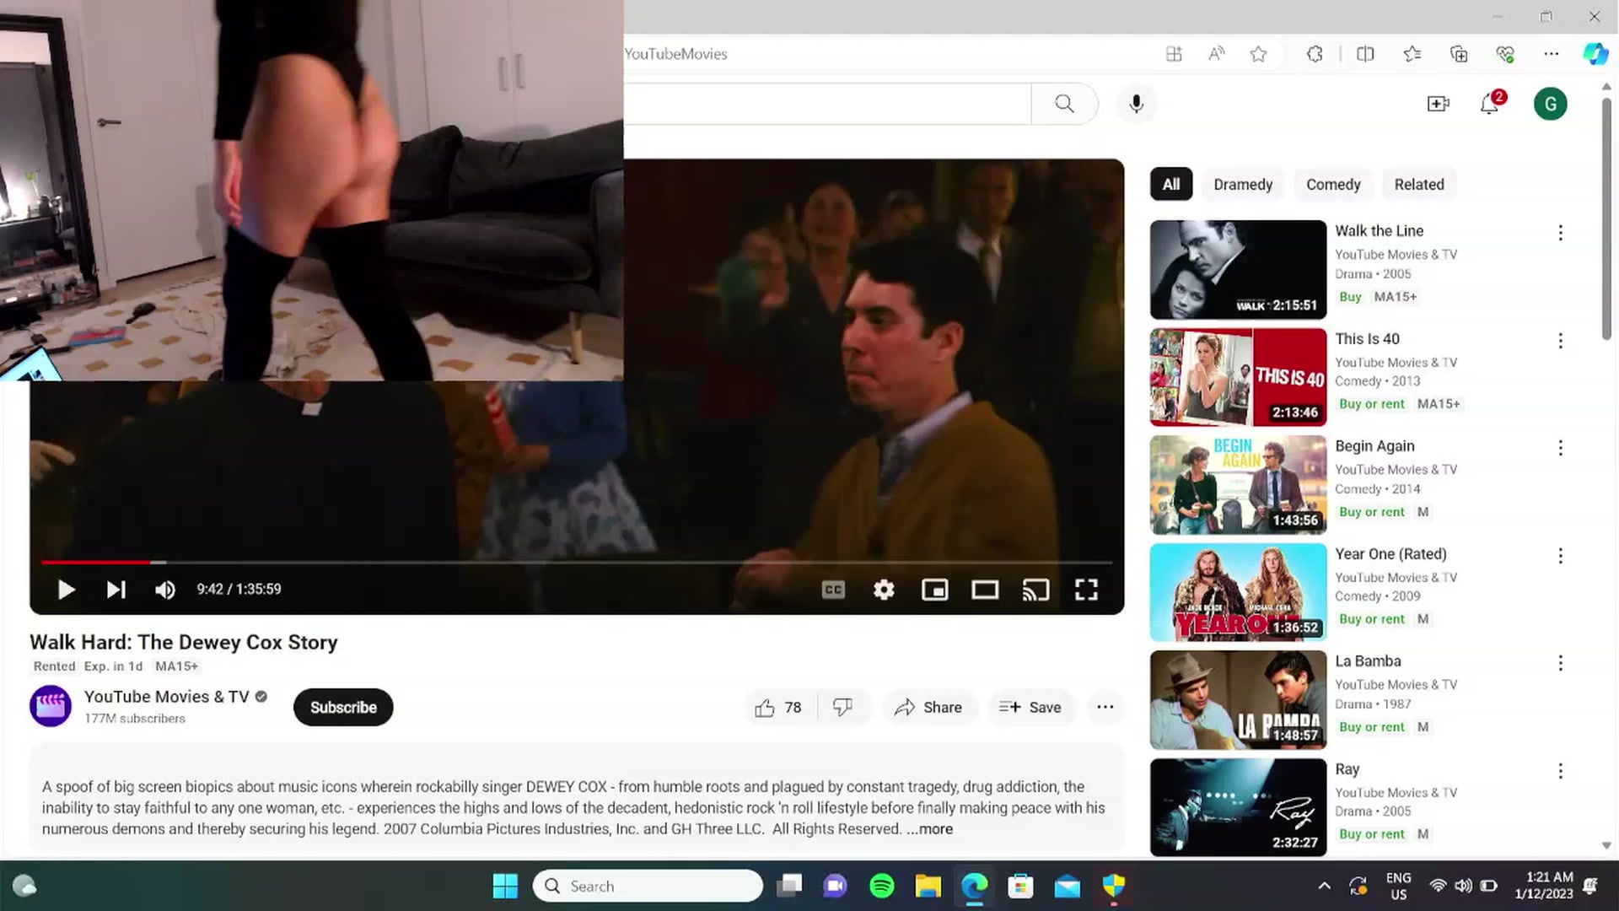Seek along the red video progress bar
The height and width of the screenshot is (911, 1619).
click(x=577, y=562)
